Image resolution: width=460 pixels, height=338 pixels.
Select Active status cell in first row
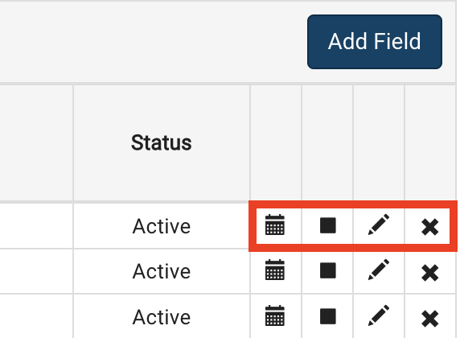coord(162,226)
